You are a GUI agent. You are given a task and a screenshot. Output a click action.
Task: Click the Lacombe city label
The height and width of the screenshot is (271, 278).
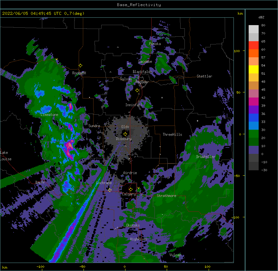click(x=145, y=61)
